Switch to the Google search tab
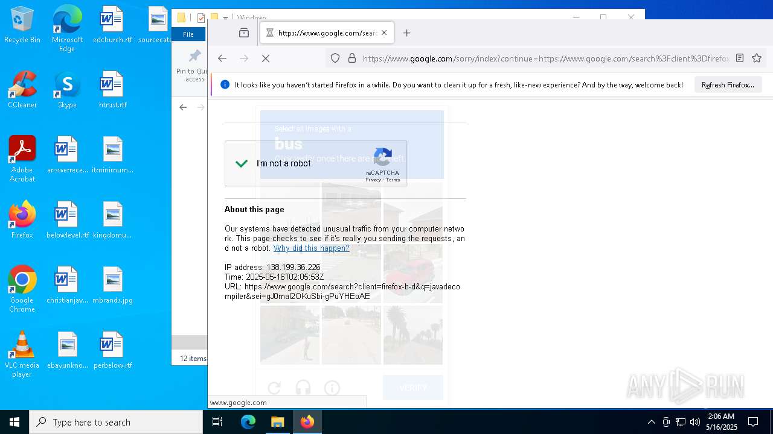The image size is (773, 434). (327, 33)
